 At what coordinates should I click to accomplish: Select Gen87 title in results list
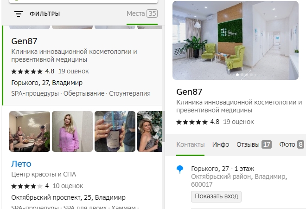(x=24, y=41)
